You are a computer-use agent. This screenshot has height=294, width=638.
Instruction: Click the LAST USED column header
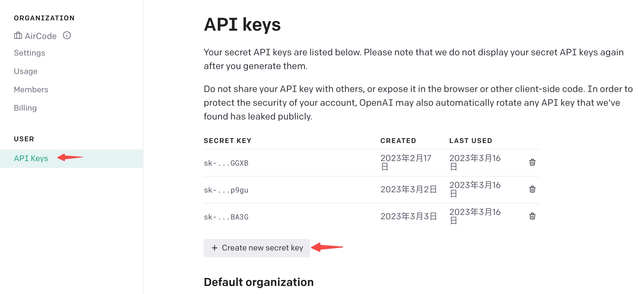(x=470, y=141)
